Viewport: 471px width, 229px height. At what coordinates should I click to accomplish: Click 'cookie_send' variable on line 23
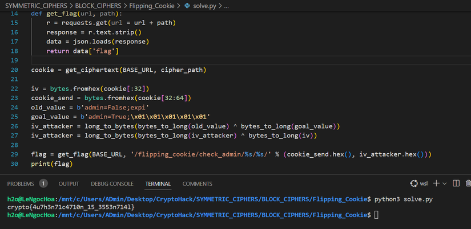click(52, 98)
